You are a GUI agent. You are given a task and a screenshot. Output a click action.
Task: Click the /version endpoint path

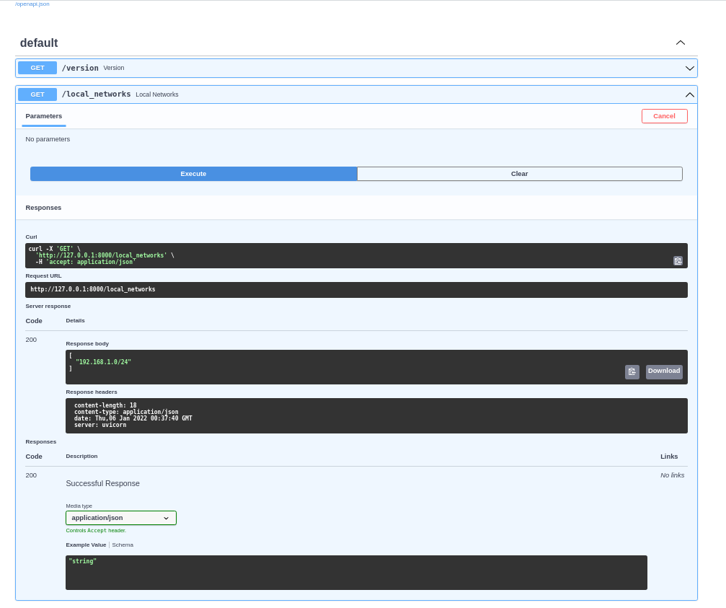tap(80, 68)
